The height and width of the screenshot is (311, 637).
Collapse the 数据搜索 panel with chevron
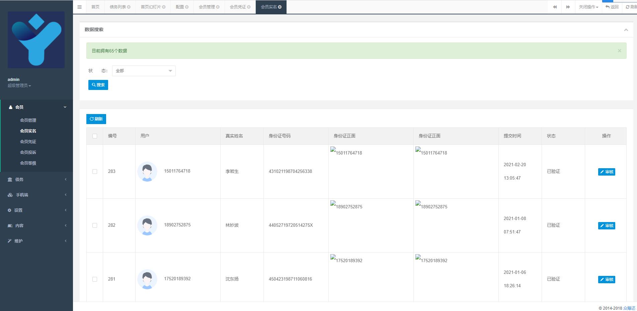point(626,30)
